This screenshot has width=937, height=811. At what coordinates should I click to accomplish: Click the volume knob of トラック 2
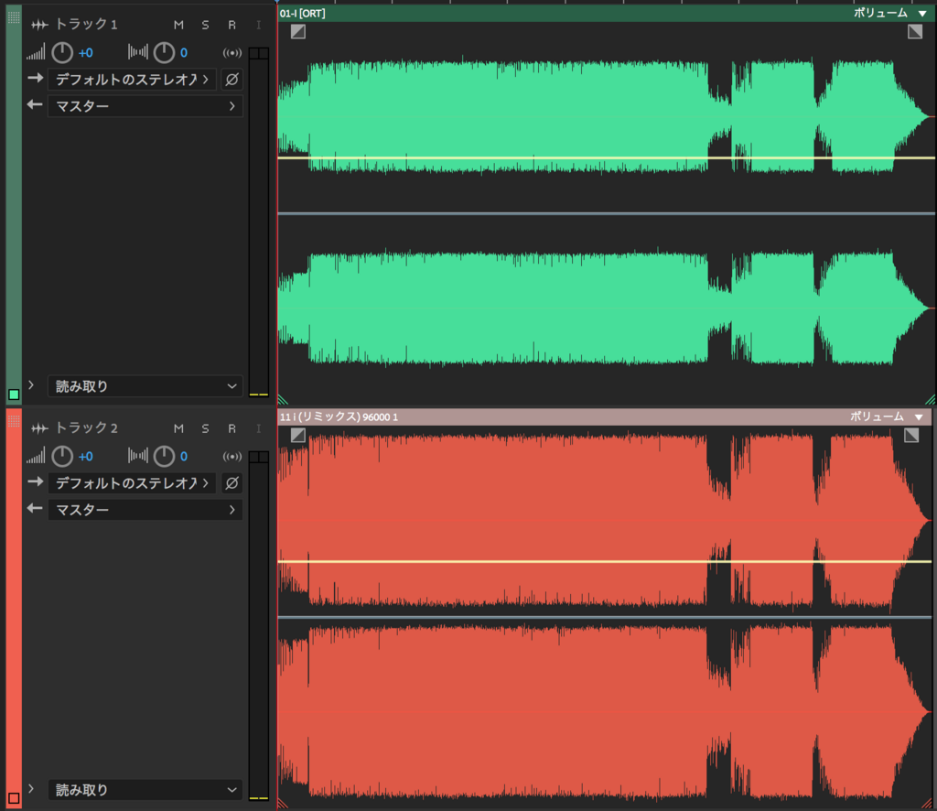click(x=62, y=457)
